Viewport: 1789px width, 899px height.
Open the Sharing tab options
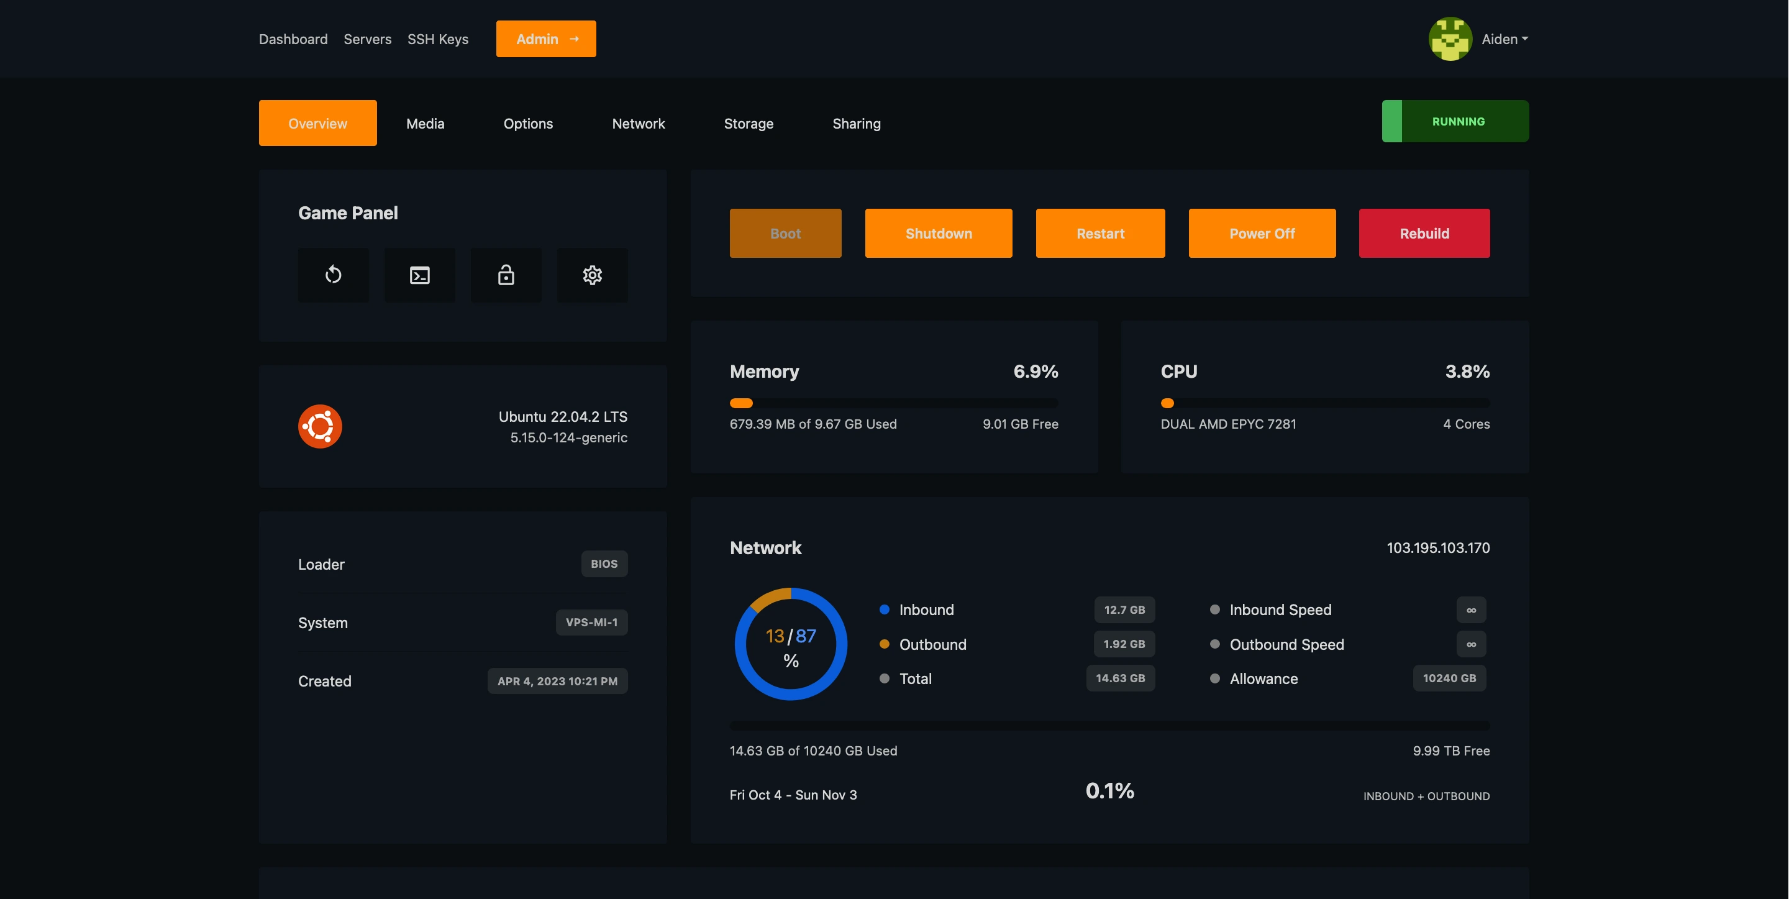tap(855, 122)
